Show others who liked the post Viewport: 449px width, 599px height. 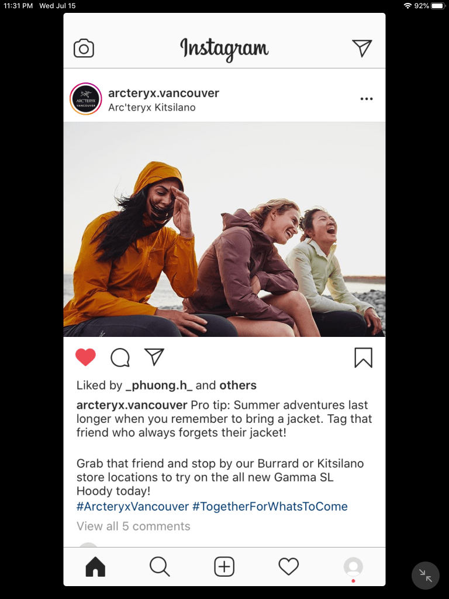click(x=238, y=385)
